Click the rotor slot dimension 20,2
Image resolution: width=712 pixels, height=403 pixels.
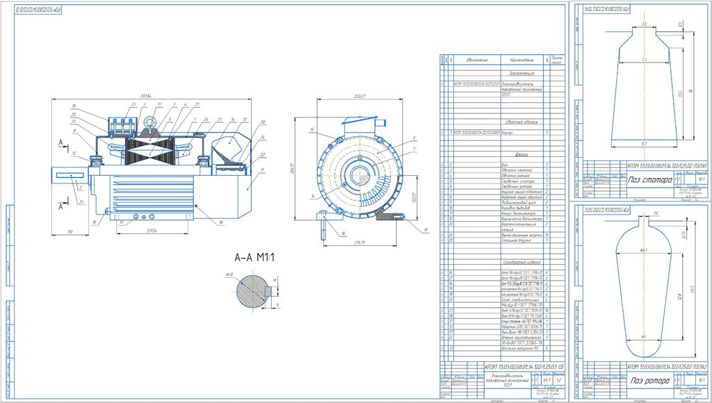pyautogui.click(x=692, y=289)
